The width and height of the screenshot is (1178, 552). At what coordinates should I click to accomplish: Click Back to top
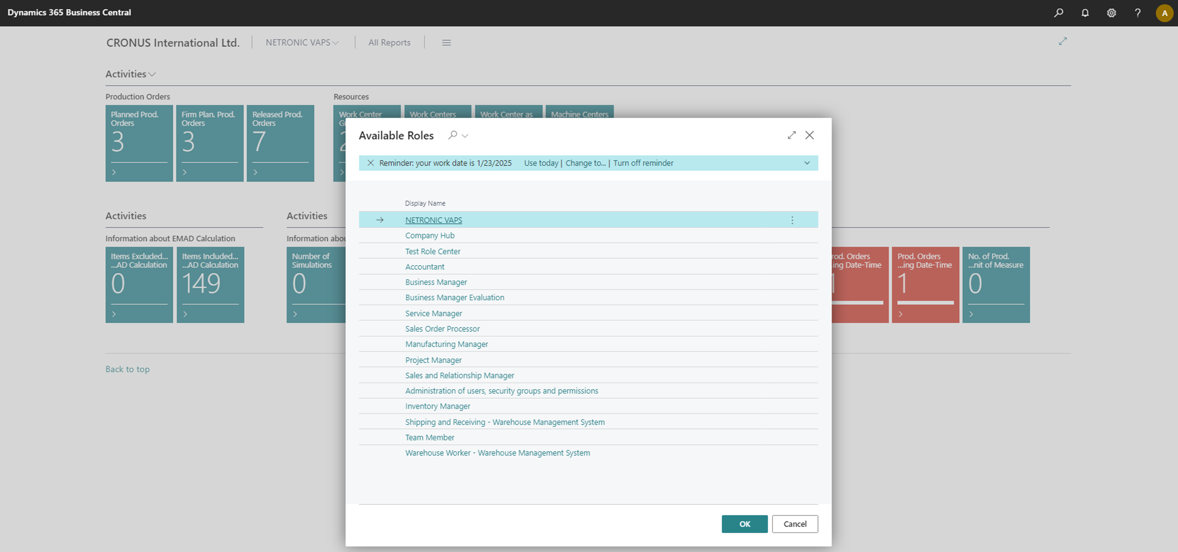pos(127,369)
